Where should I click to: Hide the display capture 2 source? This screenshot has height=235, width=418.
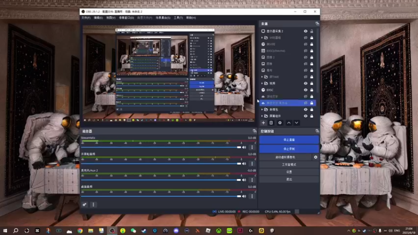click(x=306, y=31)
